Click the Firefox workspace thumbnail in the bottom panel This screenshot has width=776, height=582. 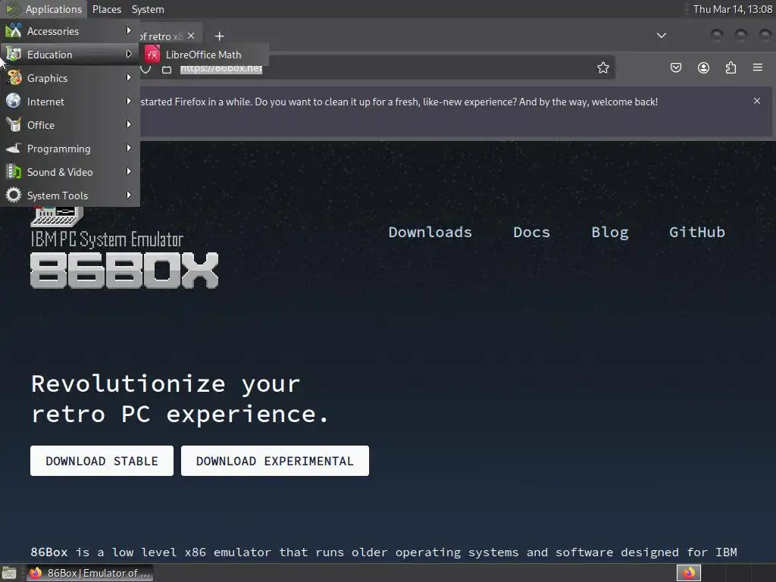(688, 573)
